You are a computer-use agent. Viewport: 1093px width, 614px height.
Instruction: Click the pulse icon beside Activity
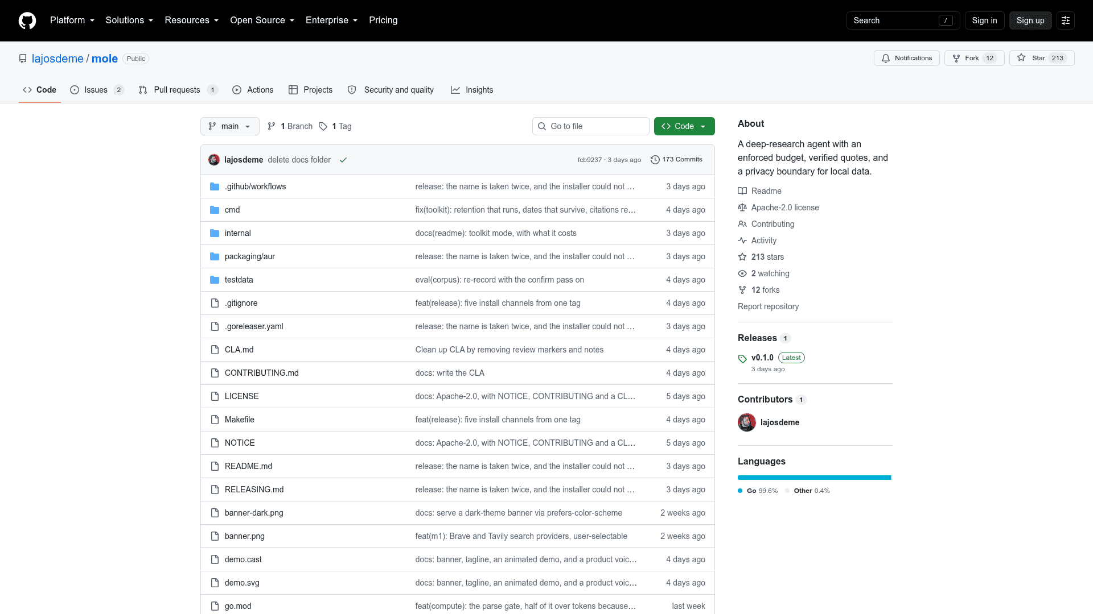[742, 240]
